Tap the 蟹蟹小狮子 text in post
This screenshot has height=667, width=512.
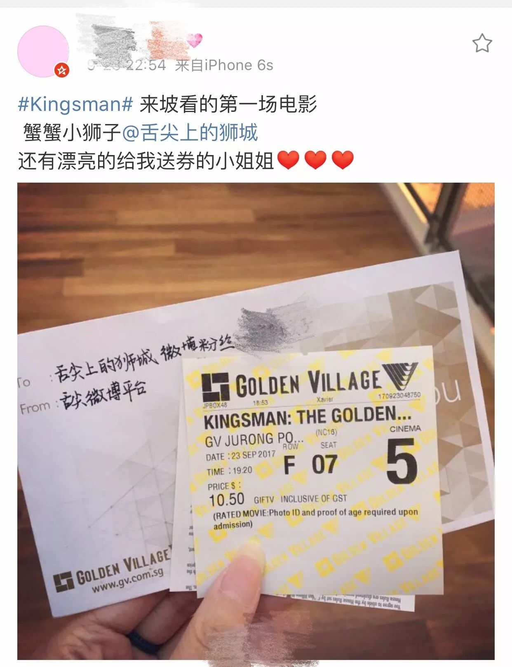coord(72,132)
